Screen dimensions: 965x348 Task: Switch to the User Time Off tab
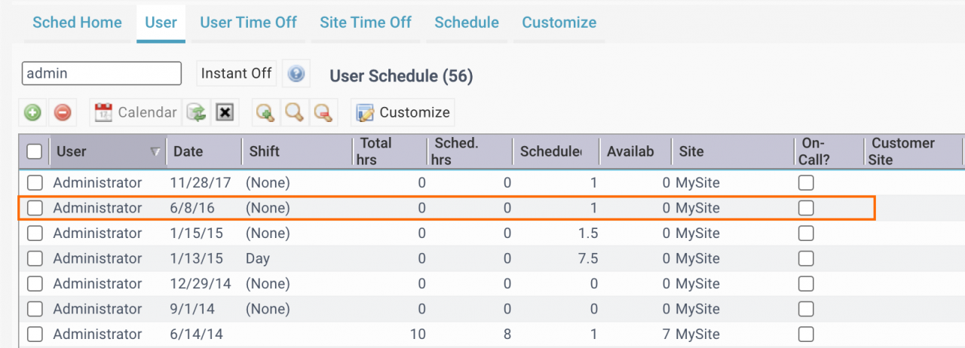[x=248, y=23]
